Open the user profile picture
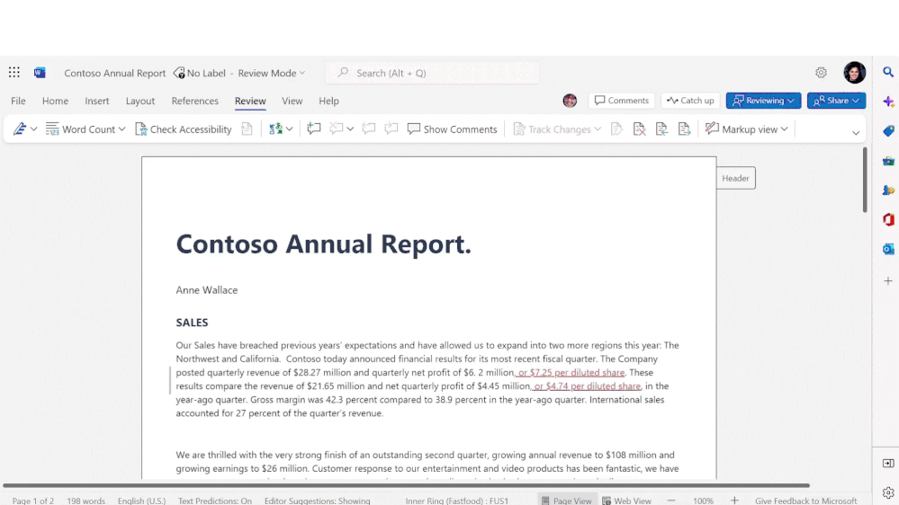 [854, 73]
